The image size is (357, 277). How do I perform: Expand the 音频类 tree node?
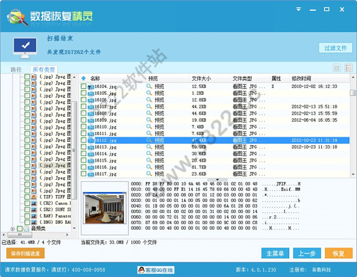(12, 228)
